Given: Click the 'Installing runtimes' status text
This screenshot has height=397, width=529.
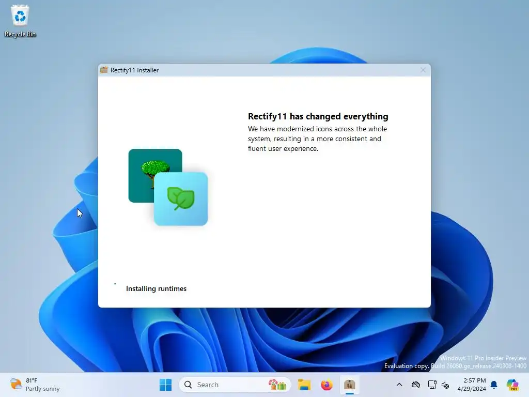Looking at the screenshot, I should 156,288.
